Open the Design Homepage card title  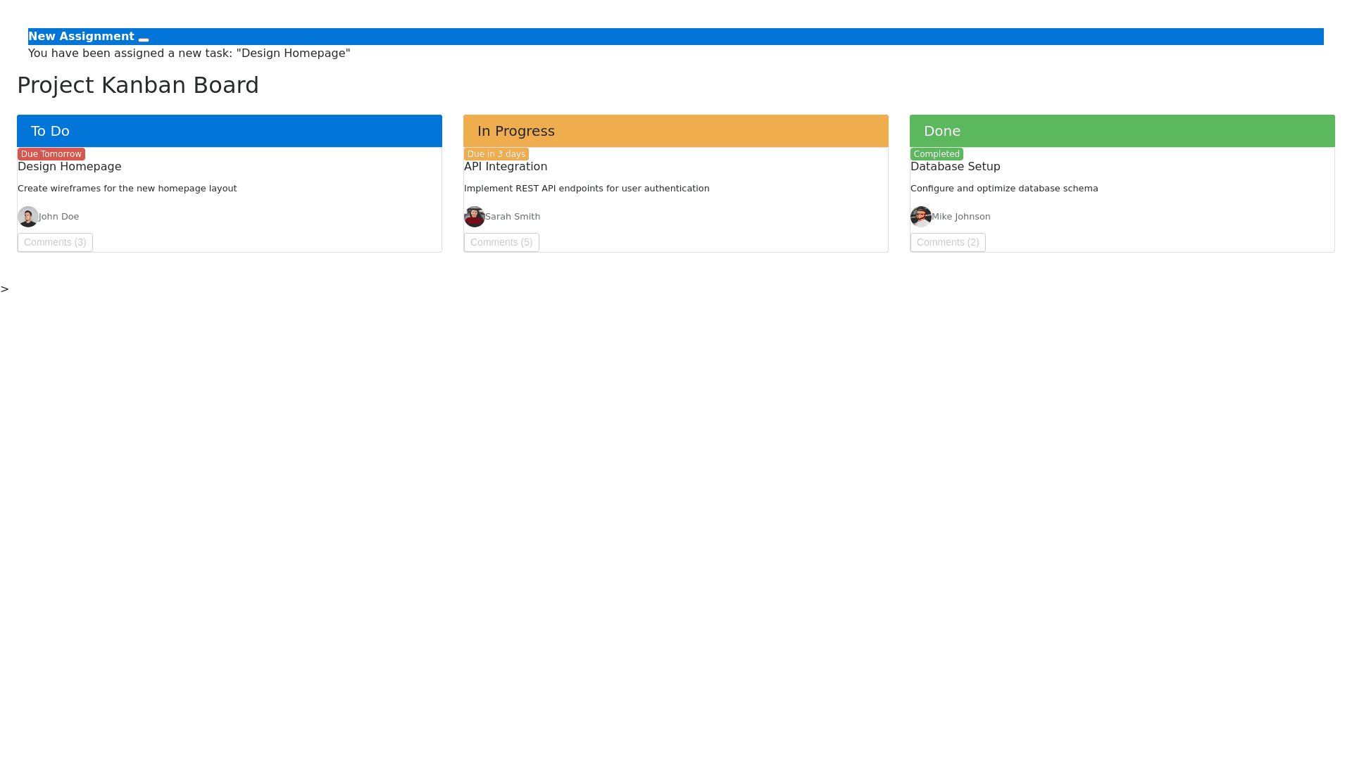70,167
